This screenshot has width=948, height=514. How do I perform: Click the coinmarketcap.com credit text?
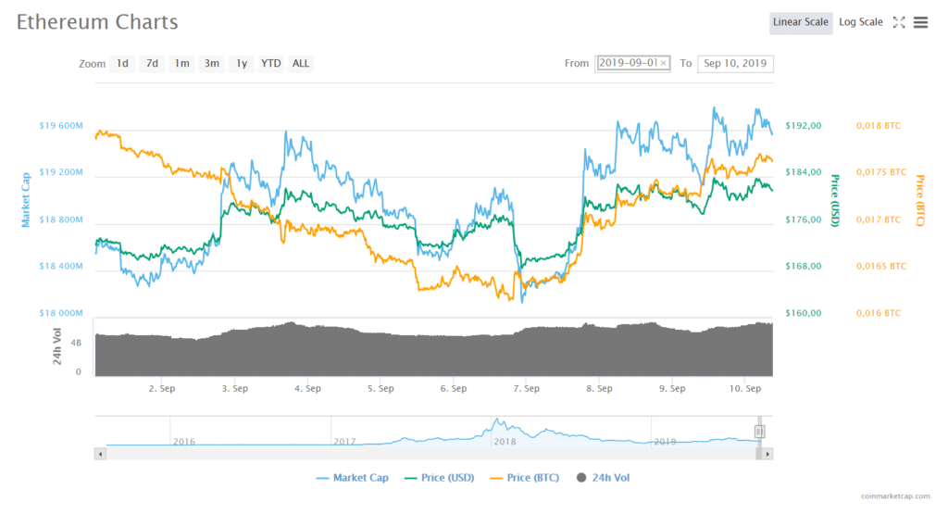(x=895, y=495)
